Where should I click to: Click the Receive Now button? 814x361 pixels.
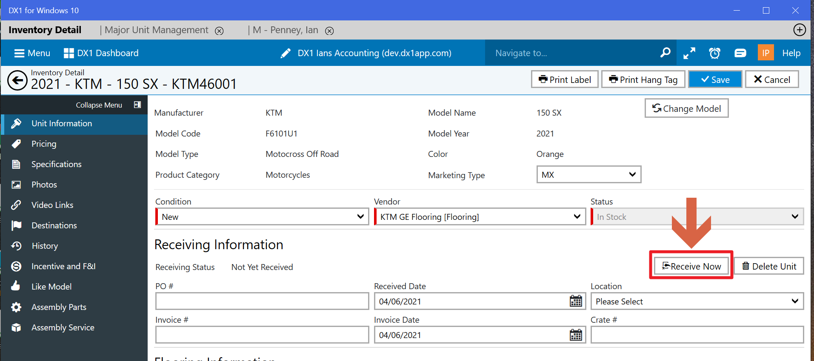pos(691,266)
